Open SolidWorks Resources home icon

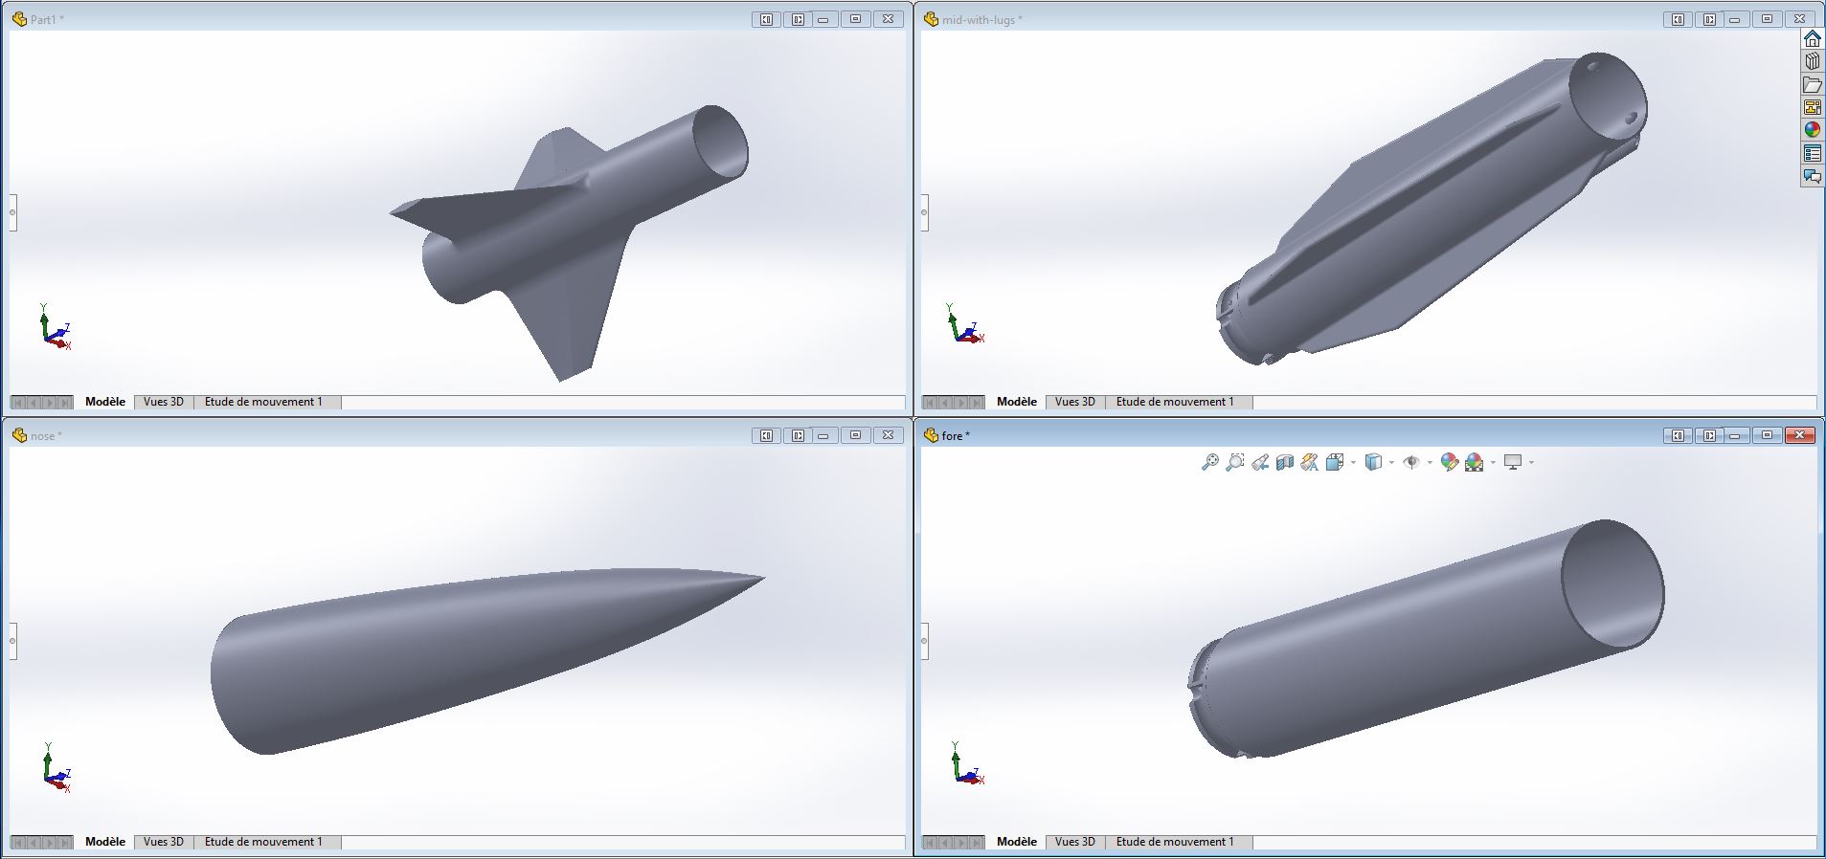pyautogui.click(x=1812, y=38)
